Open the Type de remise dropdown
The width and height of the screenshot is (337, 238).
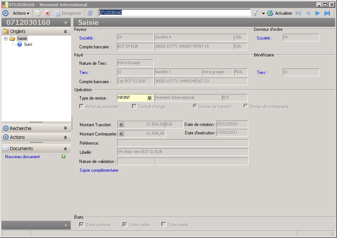[x=150, y=98]
